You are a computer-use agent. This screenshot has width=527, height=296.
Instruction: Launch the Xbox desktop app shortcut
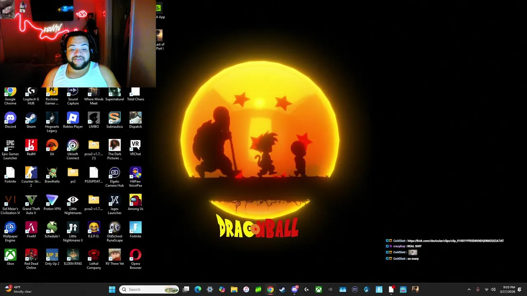(10, 257)
